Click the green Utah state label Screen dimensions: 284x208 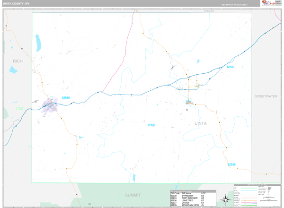[20, 108]
